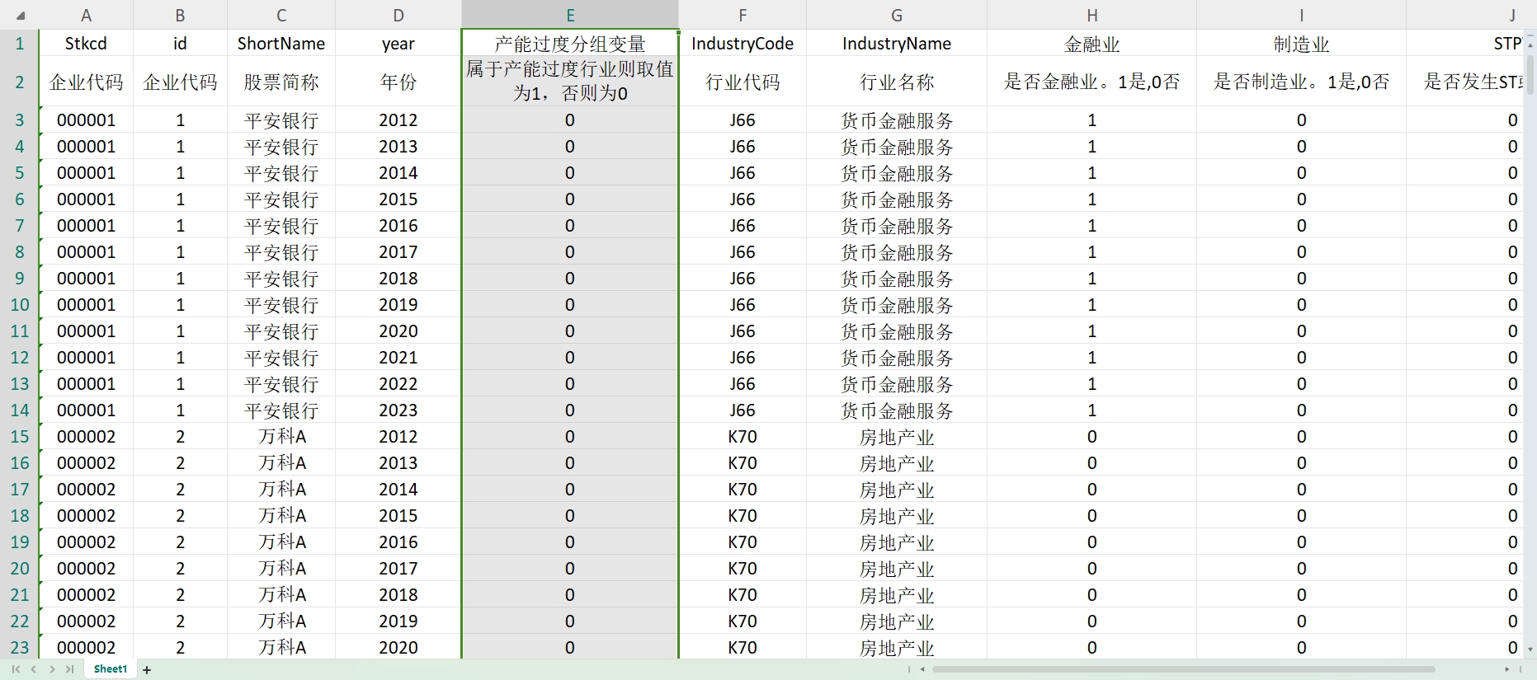Image resolution: width=1537 pixels, height=680 pixels.
Task: Click the vertical scrollbar up arrow
Action: 1530,37
